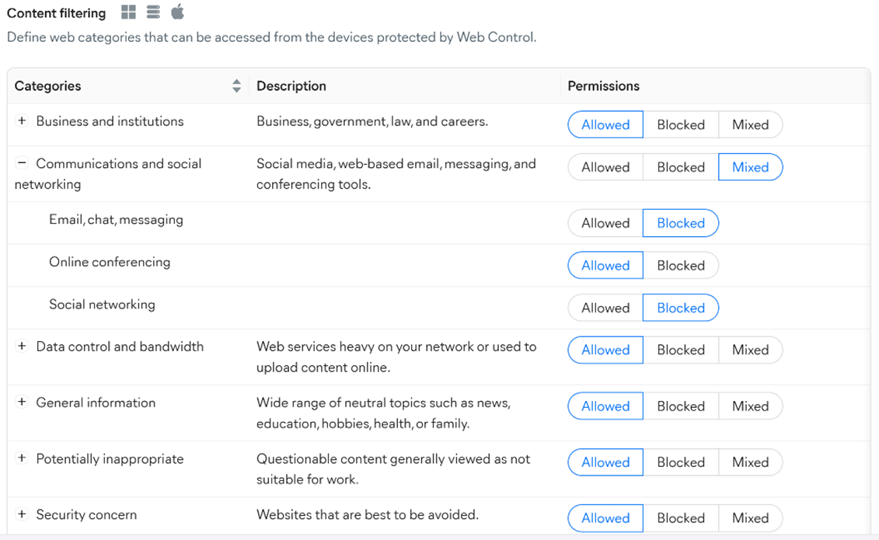Viewport: 879px width, 540px height.
Task: Click the Permissions column header
Action: click(603, 86)
